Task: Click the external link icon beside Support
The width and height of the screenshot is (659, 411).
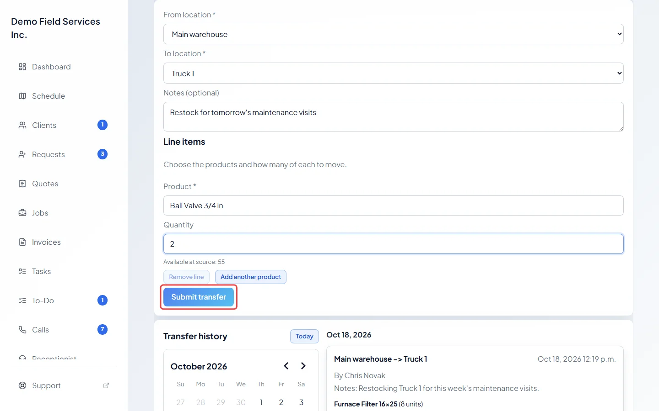Action: click(106, 385)
